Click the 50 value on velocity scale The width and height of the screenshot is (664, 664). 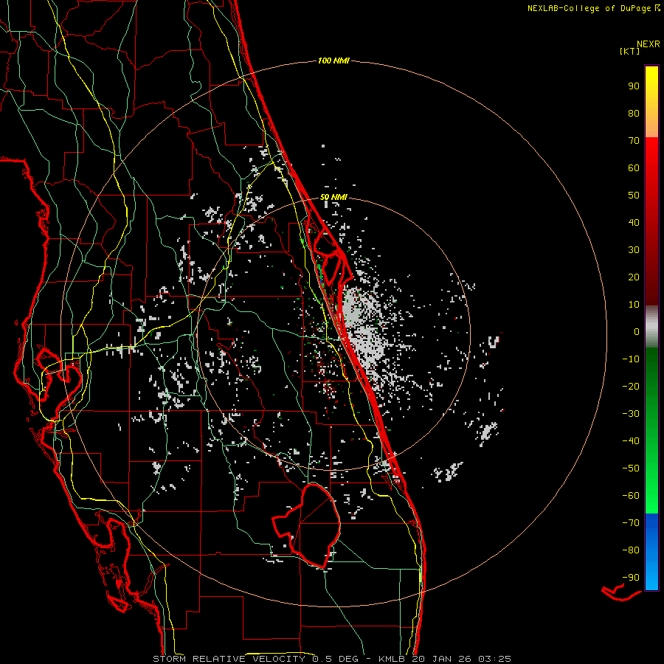tap(634, 196)
